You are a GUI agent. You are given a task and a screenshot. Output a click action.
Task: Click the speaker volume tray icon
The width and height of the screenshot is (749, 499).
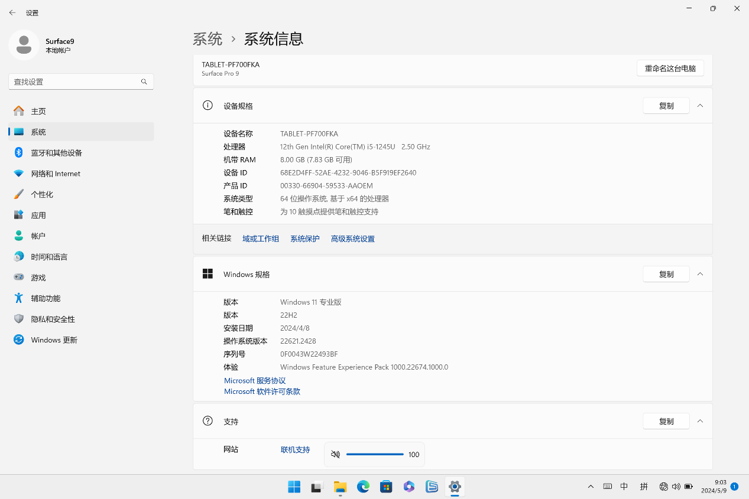676,487
